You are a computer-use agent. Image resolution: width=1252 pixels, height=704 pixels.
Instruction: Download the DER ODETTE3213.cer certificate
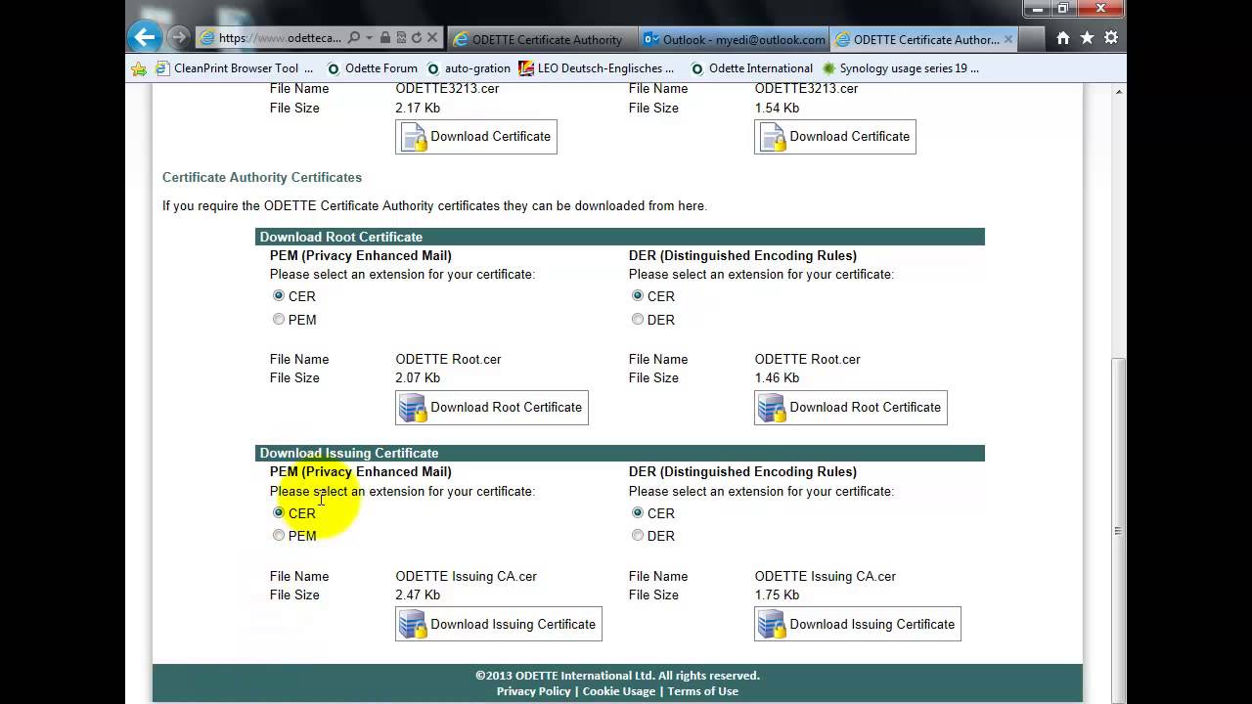(835, 137)
